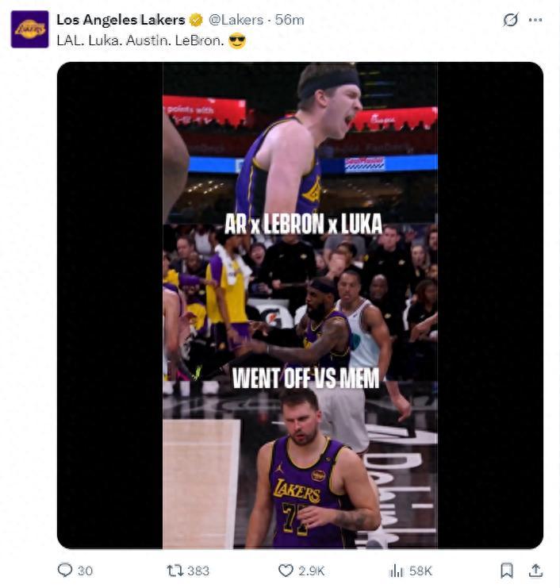Click the repost count 383

pos(198,571)
